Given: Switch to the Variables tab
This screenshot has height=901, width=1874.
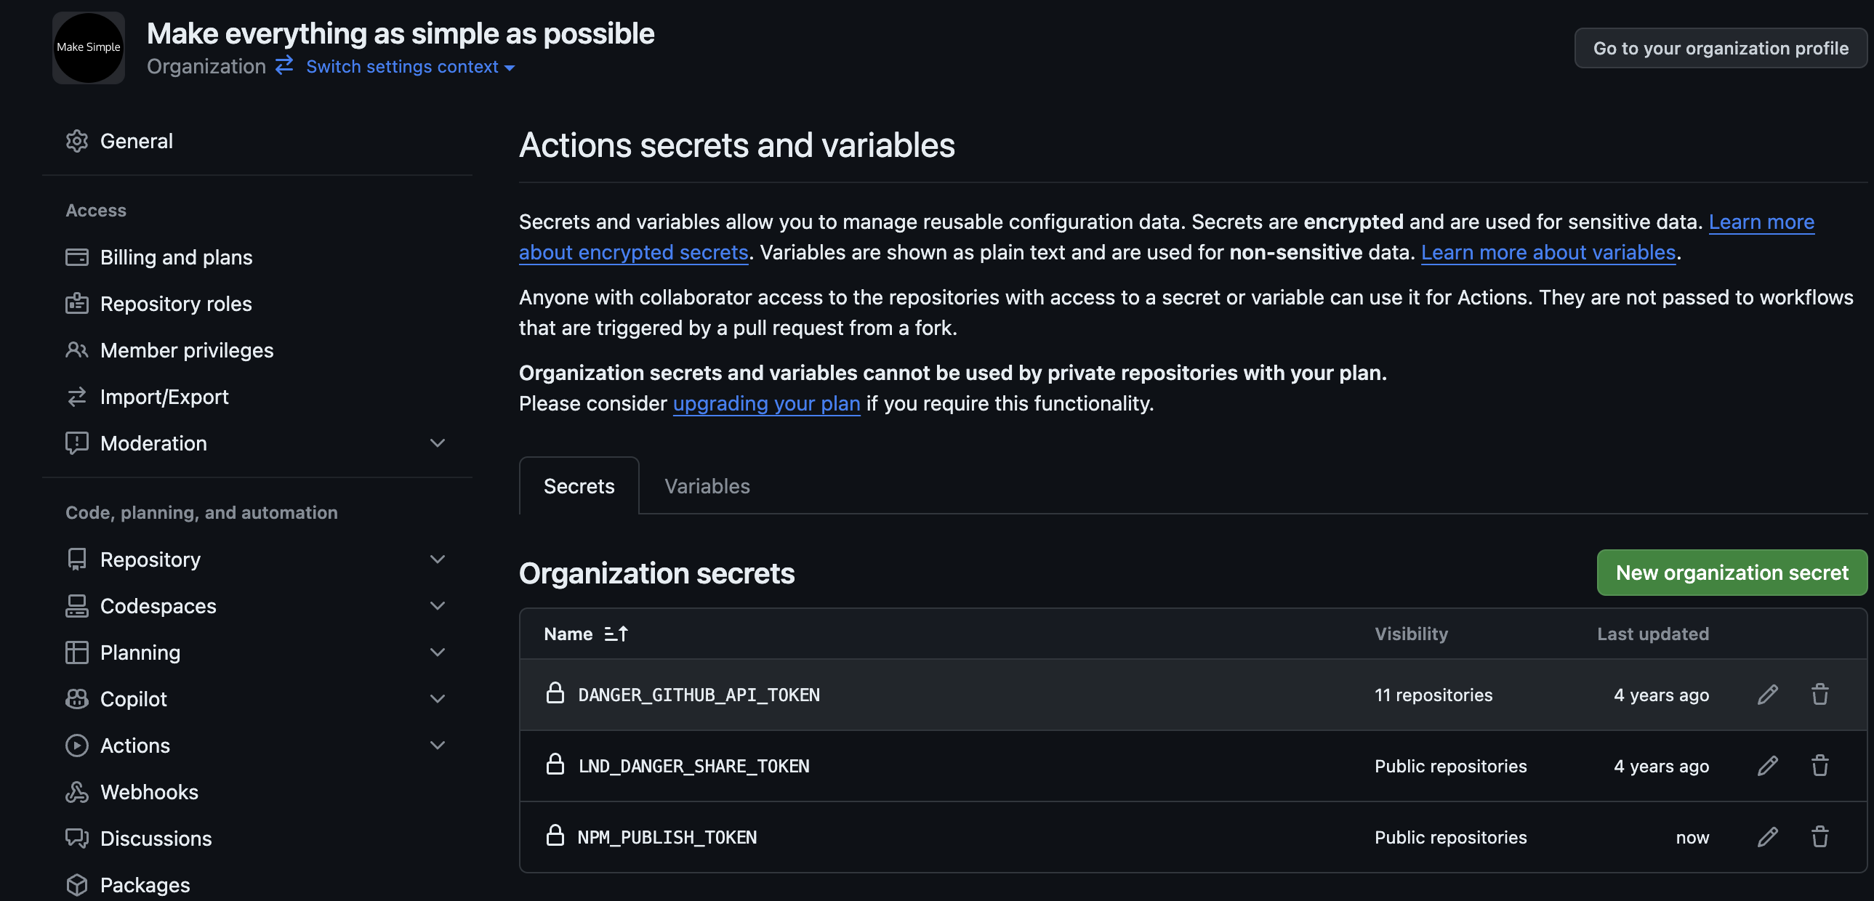Looking at the screenshot, I should 707,486.
